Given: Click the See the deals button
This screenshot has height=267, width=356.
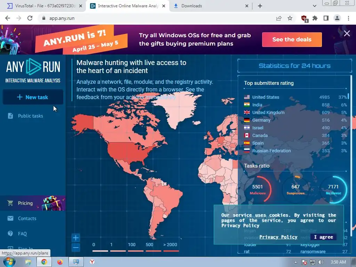Looking at the screenshot, I should (292, 40).
